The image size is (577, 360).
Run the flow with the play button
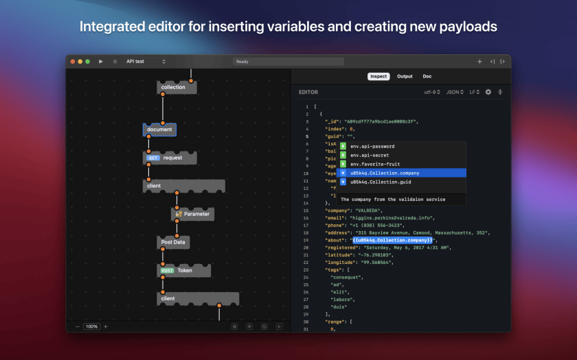pyautogui.click(x=100, y=62)
